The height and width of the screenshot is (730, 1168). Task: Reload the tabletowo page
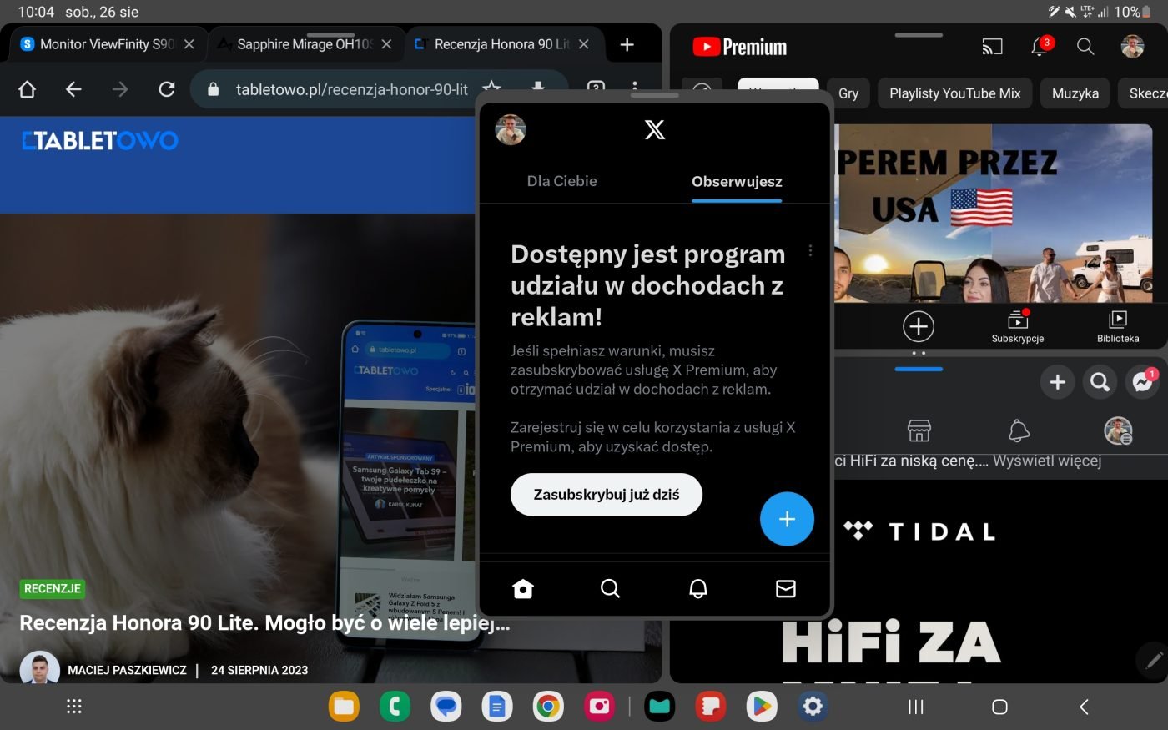(x=167, y=89)
